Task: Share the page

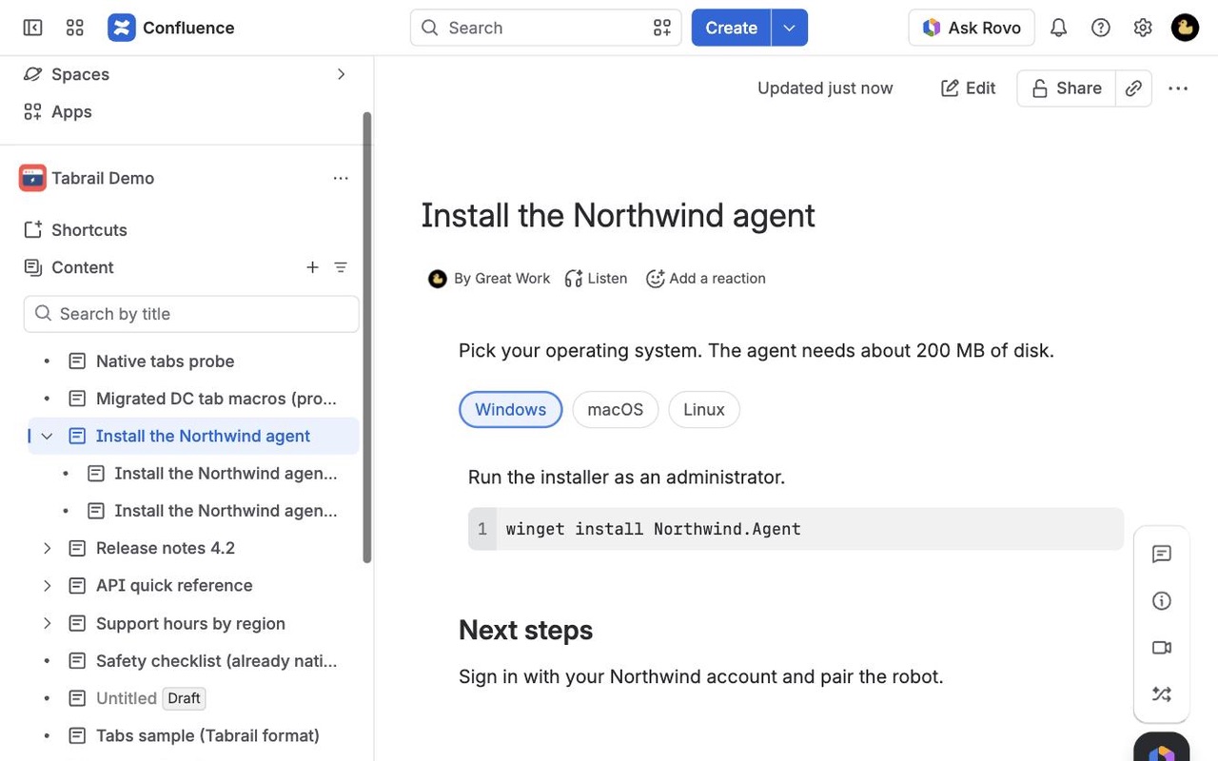Action: tap(1066, 88)
